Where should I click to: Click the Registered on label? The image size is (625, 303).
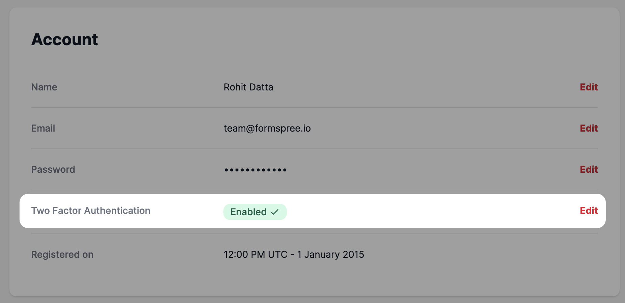[62, 254]
